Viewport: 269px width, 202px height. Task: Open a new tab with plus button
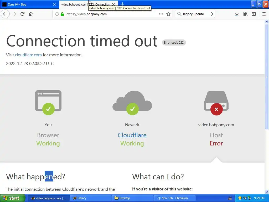click(122, 4)
